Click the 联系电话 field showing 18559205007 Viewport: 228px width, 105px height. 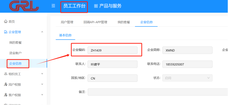(187, 64)
